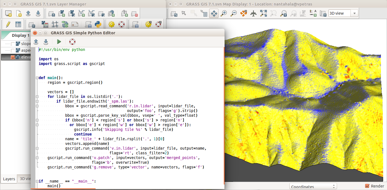Check the aspect layer checkbox
The width and height of the screenshot is (387, 190).
(x=13, y=51)
